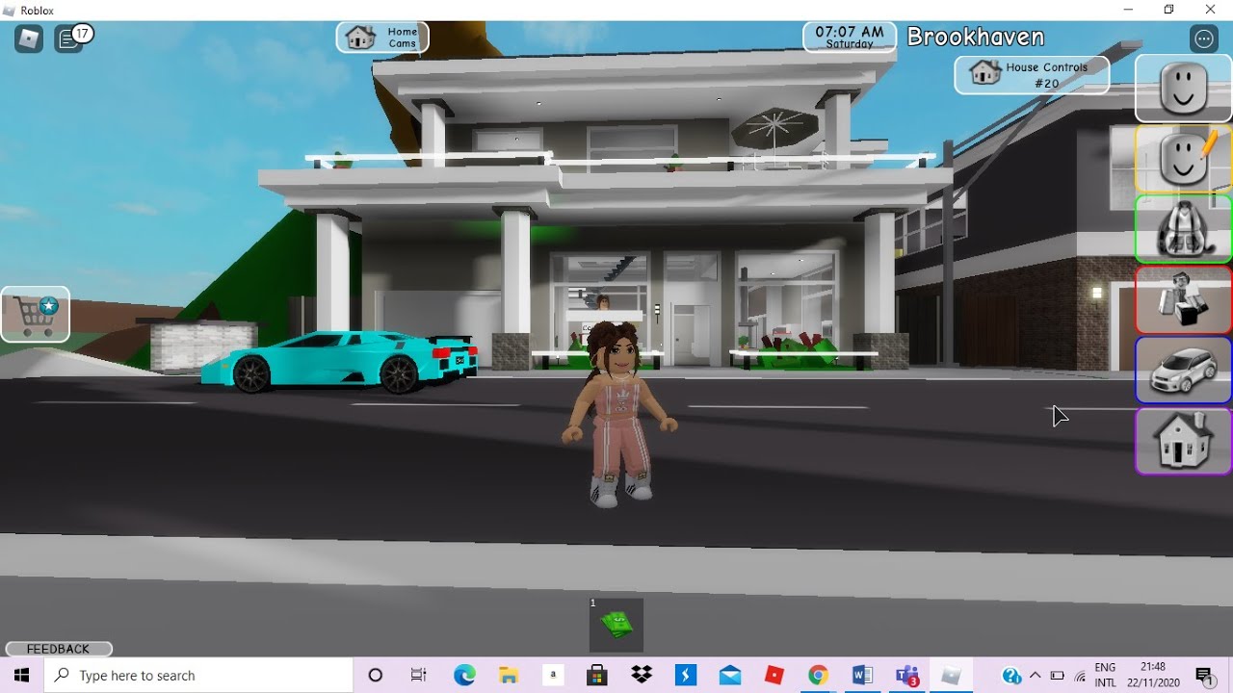
Task: Show hidden system tray icons
Action: pos(1035,676)
